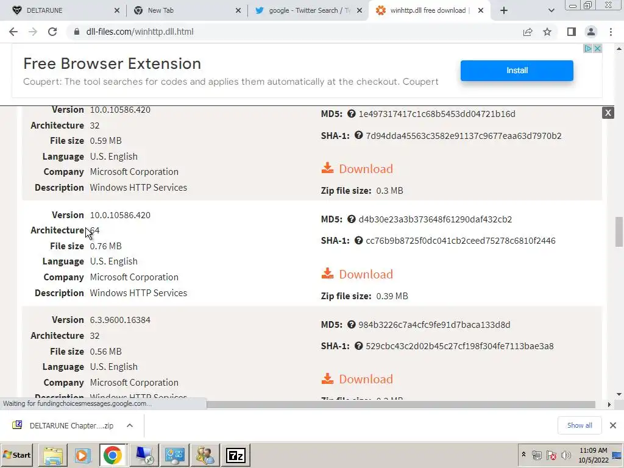Image resolution: width=624 pixels, height=468 pixels.
Task: Click SHA-1 help icon for 7d94dda4 hash
Action: [x=358, y=135]
